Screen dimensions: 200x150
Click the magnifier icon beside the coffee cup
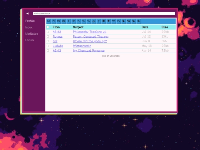click(89, 21)
